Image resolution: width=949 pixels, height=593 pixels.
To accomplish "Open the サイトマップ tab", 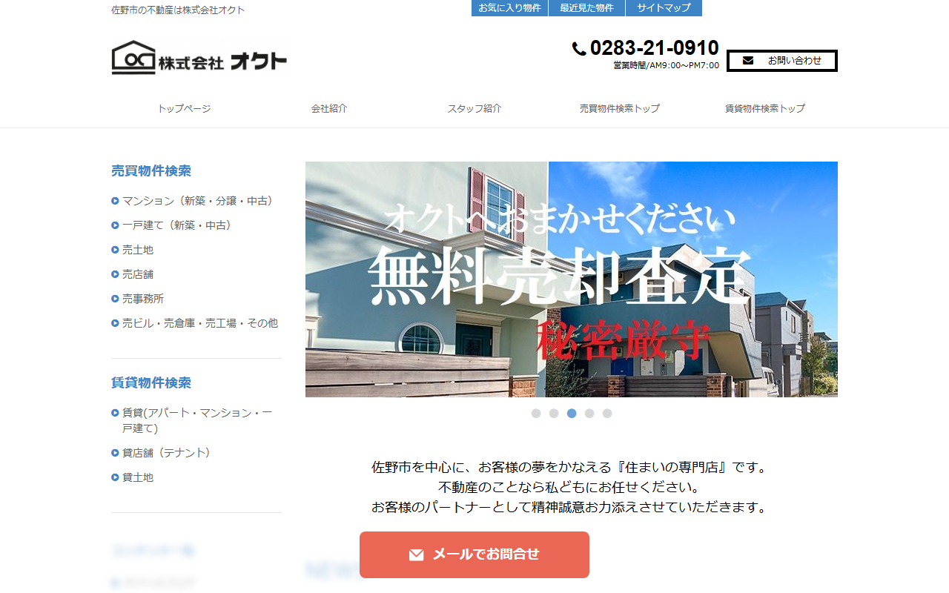I will [x=664, y=8].
